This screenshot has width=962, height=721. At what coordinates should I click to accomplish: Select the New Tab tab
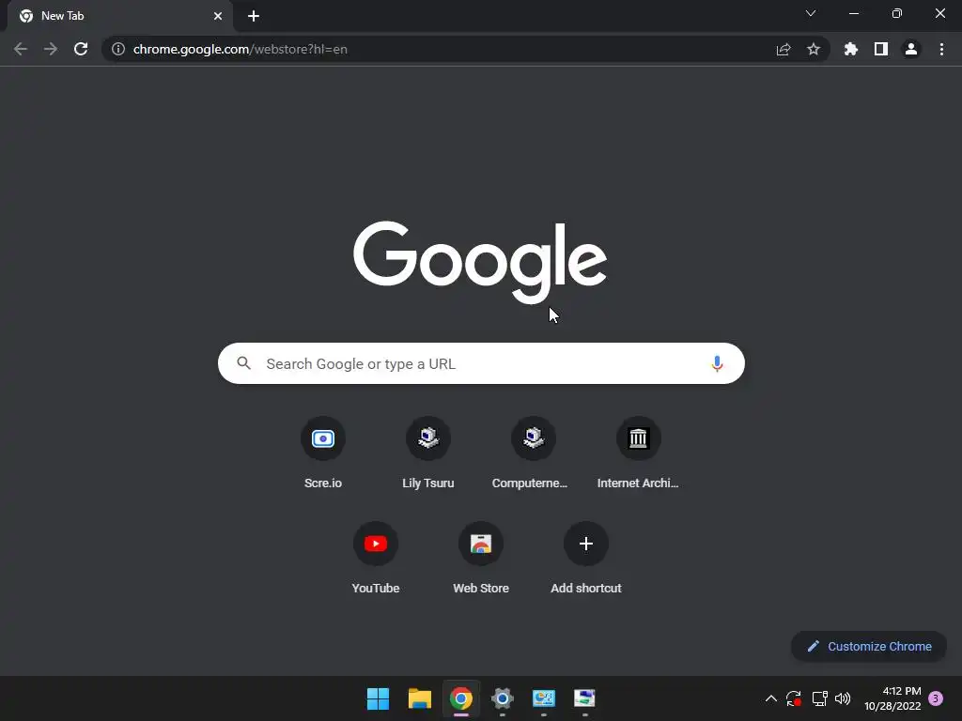point(120,16)
